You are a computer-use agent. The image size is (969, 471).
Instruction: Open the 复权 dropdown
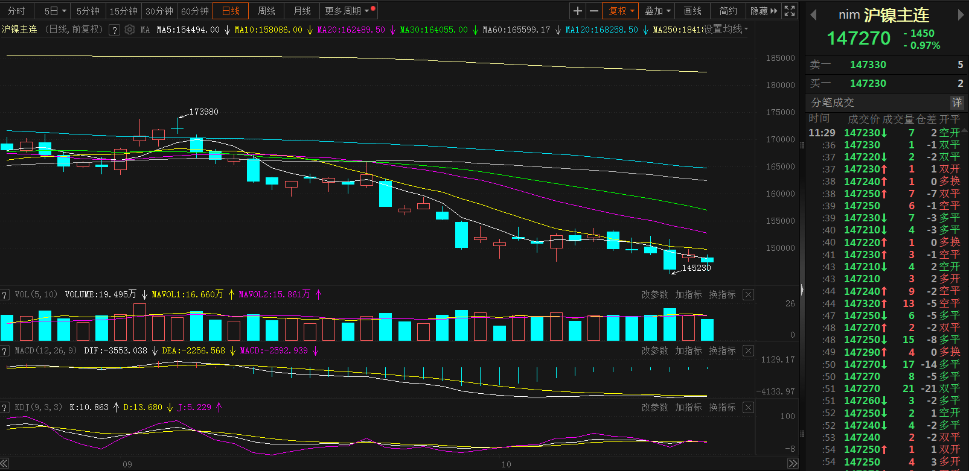click(621, 11)
